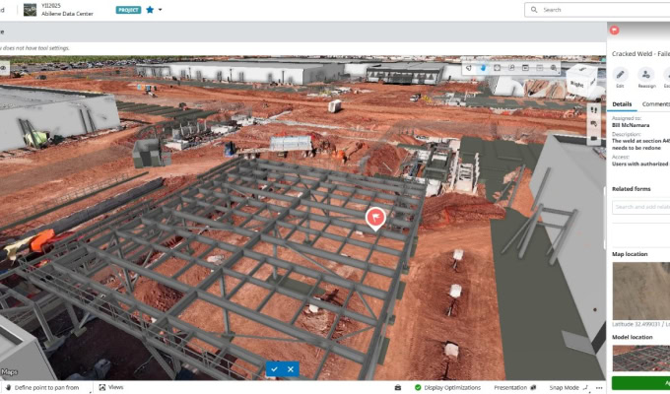Viewport: 670px width, 394px height.
Task: Click the Reassign person icon
Action: 645,75
